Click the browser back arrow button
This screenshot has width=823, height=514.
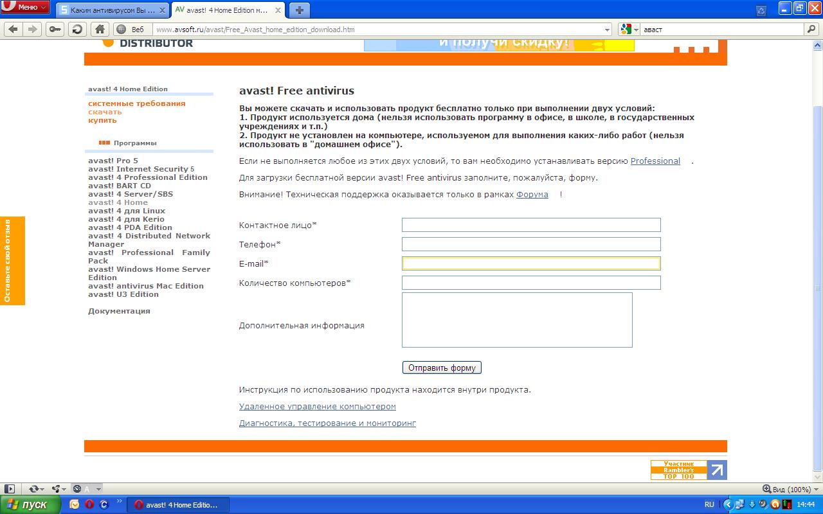click(13, 29)
